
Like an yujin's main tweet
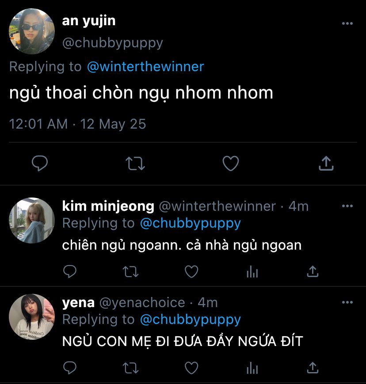231,163
